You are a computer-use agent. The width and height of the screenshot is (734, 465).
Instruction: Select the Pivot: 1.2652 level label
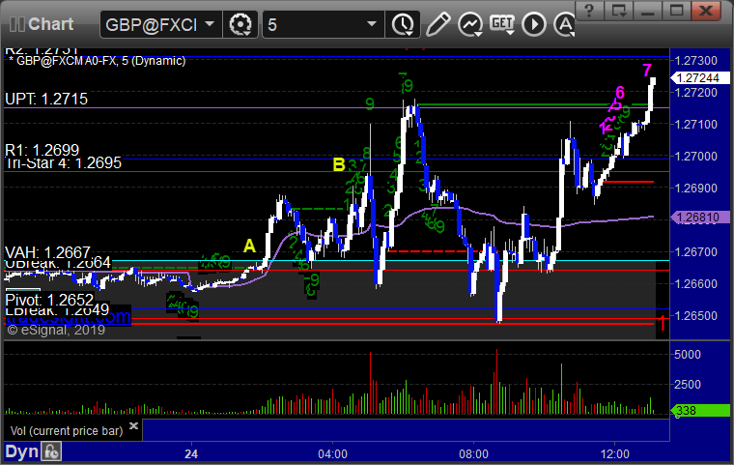[x=49, y=300]
